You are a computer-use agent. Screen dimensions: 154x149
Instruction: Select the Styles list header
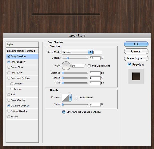coord(22,44)
